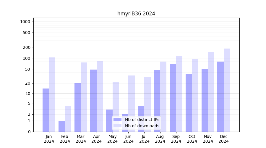
Task: Select the 'Nb of downloads' legend label
Action: (x=142, y=126)
